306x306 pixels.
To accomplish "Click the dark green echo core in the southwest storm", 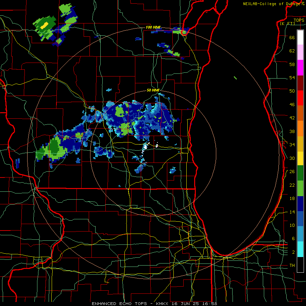I will click(x=55, y=146).
